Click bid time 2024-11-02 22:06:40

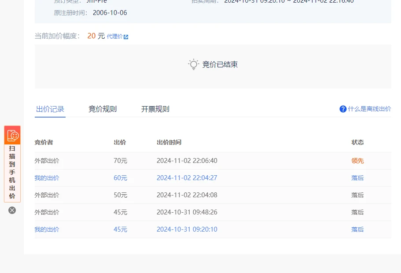point(187,161)
